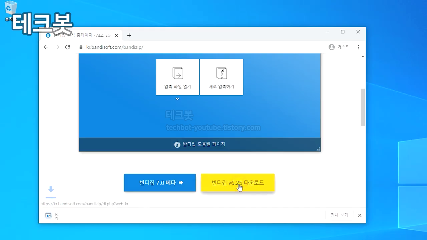Screen dimensions: 427x240
Task: Click the 압축 파일 열기 tile
Action: (177, 77)
